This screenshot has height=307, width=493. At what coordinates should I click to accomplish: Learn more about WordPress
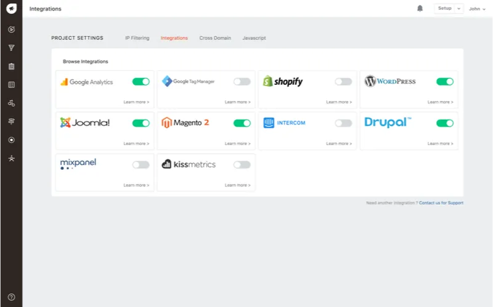click(440, 102)
